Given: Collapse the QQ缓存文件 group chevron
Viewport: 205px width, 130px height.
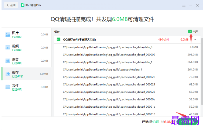Looking at the screenshot, I should [195, 40].
